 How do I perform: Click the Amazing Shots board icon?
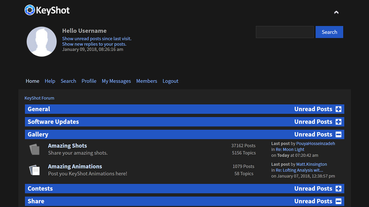tap(34, 149)
